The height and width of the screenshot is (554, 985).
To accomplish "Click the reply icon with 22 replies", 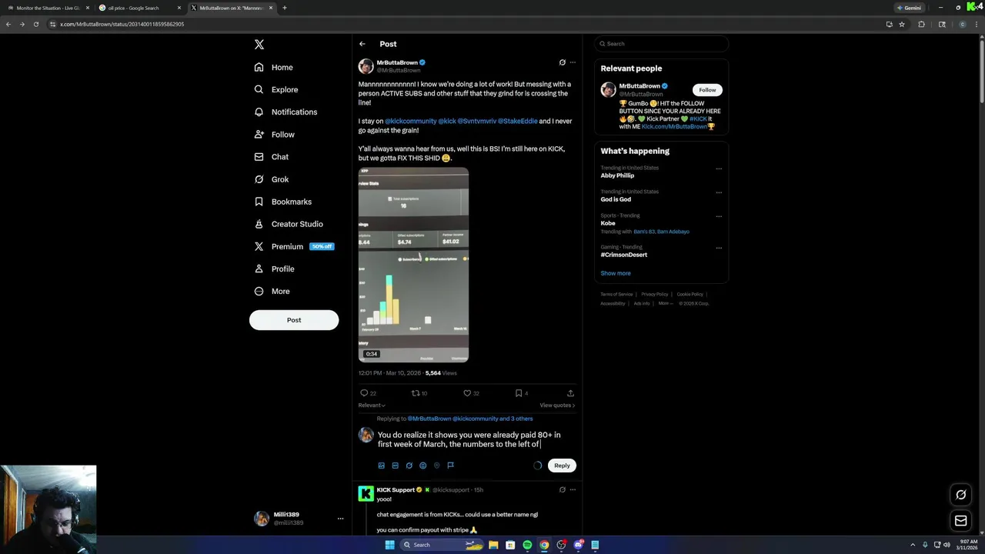I will tap(364, 393).
